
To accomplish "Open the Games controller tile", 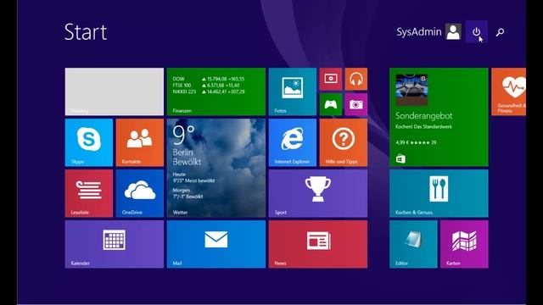I will click(331, 104).
